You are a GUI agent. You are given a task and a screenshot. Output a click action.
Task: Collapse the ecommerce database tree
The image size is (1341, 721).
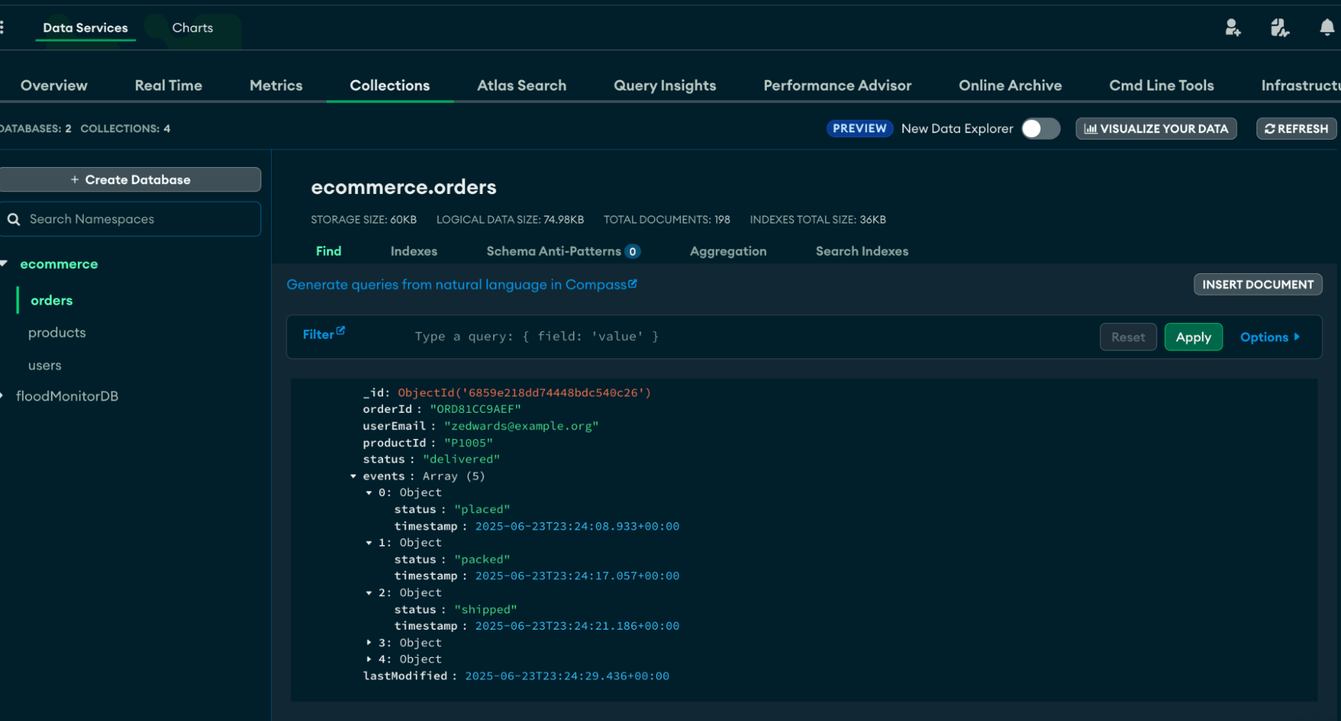[x=4, y=264]
